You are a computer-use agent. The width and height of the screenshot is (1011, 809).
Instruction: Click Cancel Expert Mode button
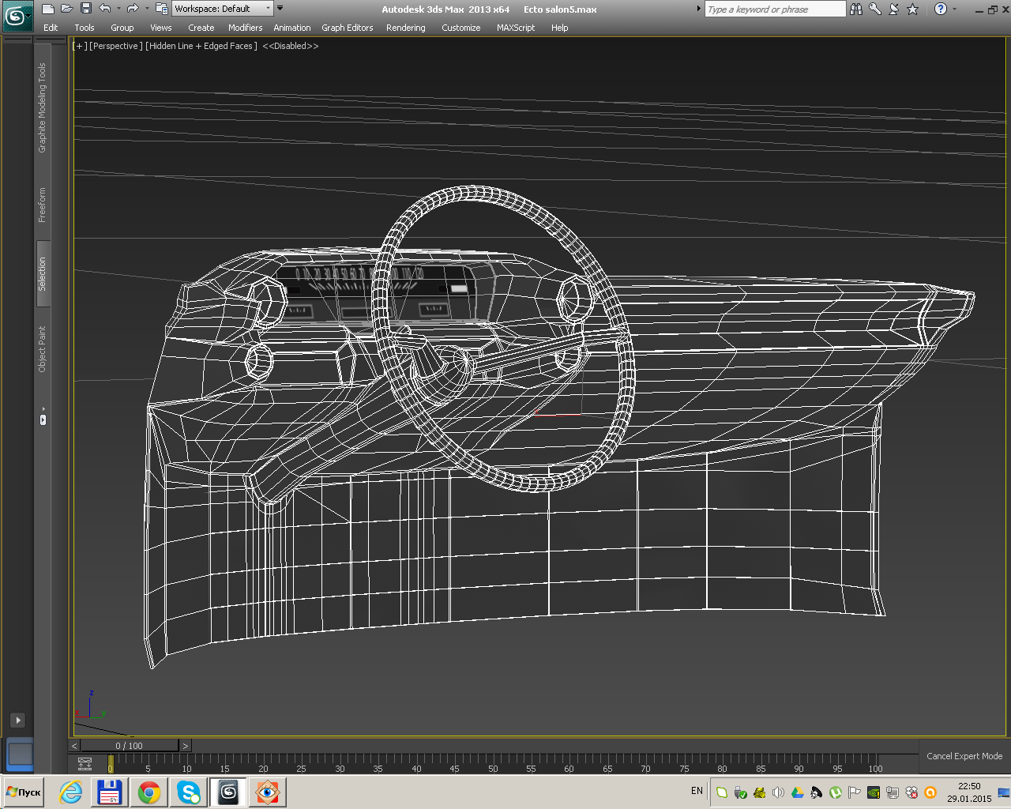964,756
